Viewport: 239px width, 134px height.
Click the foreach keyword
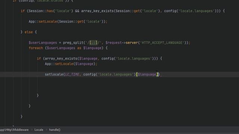pos(36,48)
